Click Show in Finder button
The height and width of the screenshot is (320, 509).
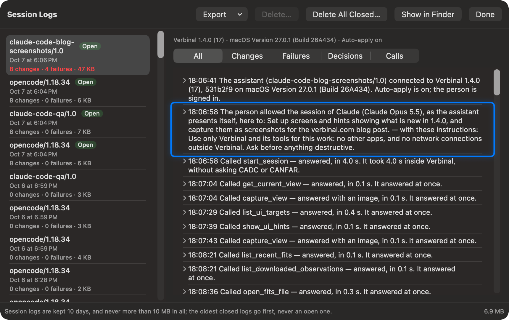(428, 15)
